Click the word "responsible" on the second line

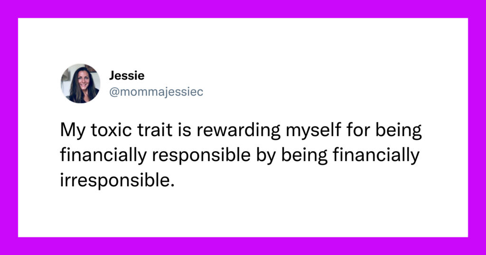point(201,155)
